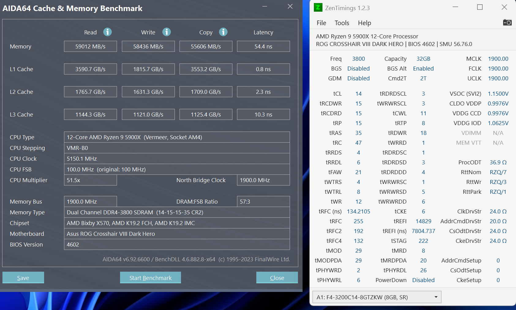Screen dimensions: 516x310
Task: Click the CPU Clock 5150.1 MHz field
Action: pyautogui.click(x=177, y=159)
